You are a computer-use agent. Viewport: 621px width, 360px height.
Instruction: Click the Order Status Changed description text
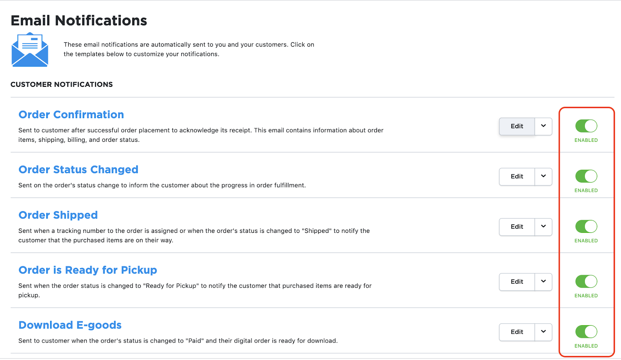click(162, 186)
